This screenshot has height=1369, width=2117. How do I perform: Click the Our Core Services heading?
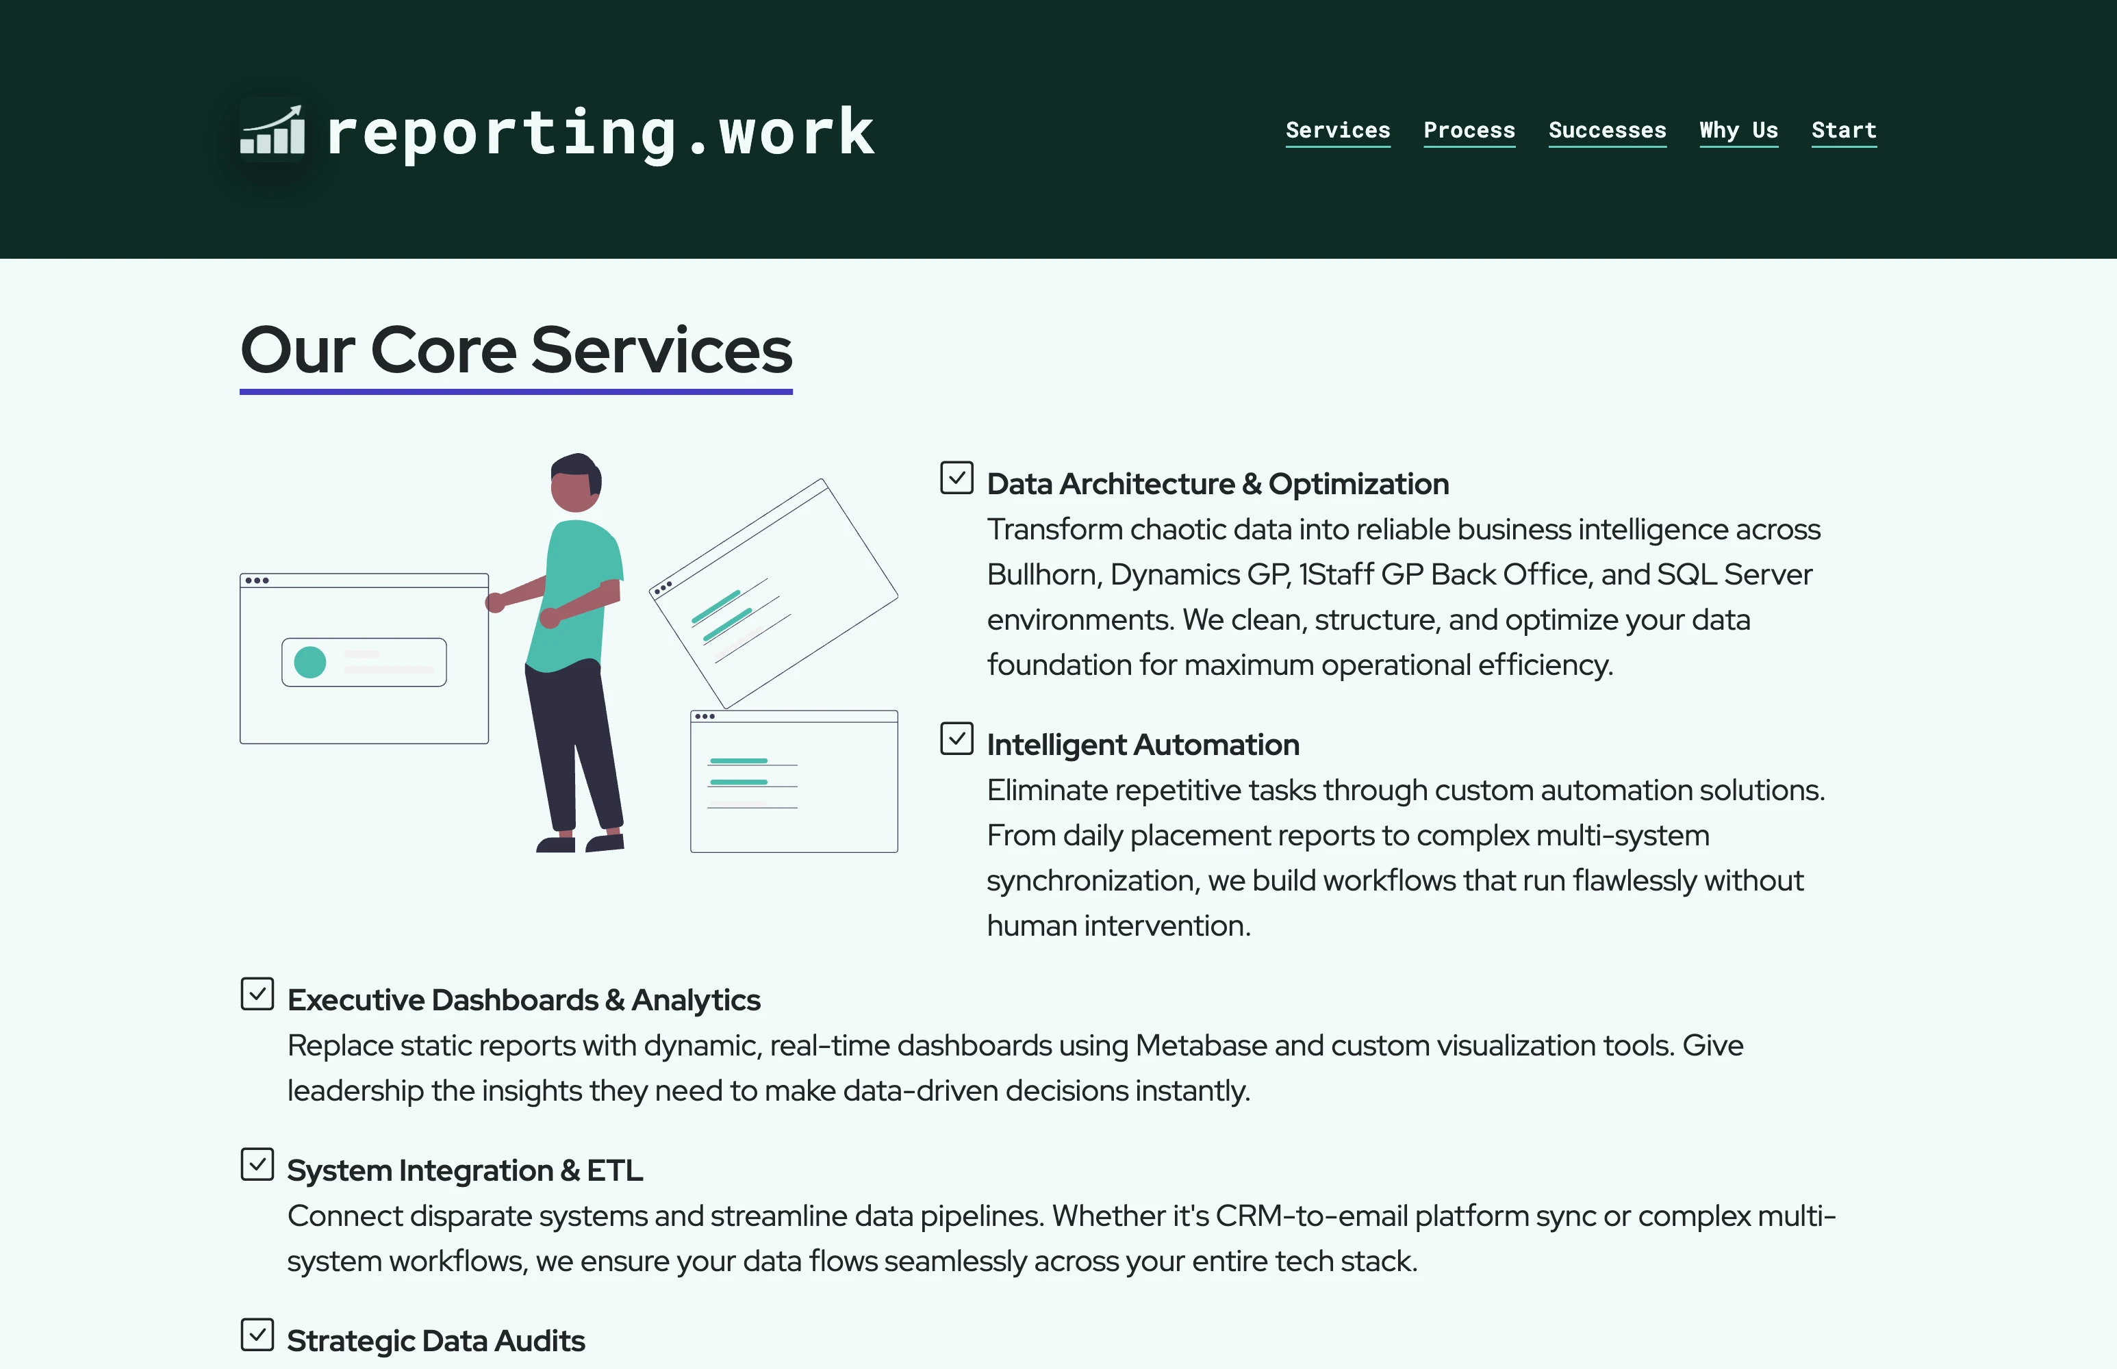tap(516, 350)
